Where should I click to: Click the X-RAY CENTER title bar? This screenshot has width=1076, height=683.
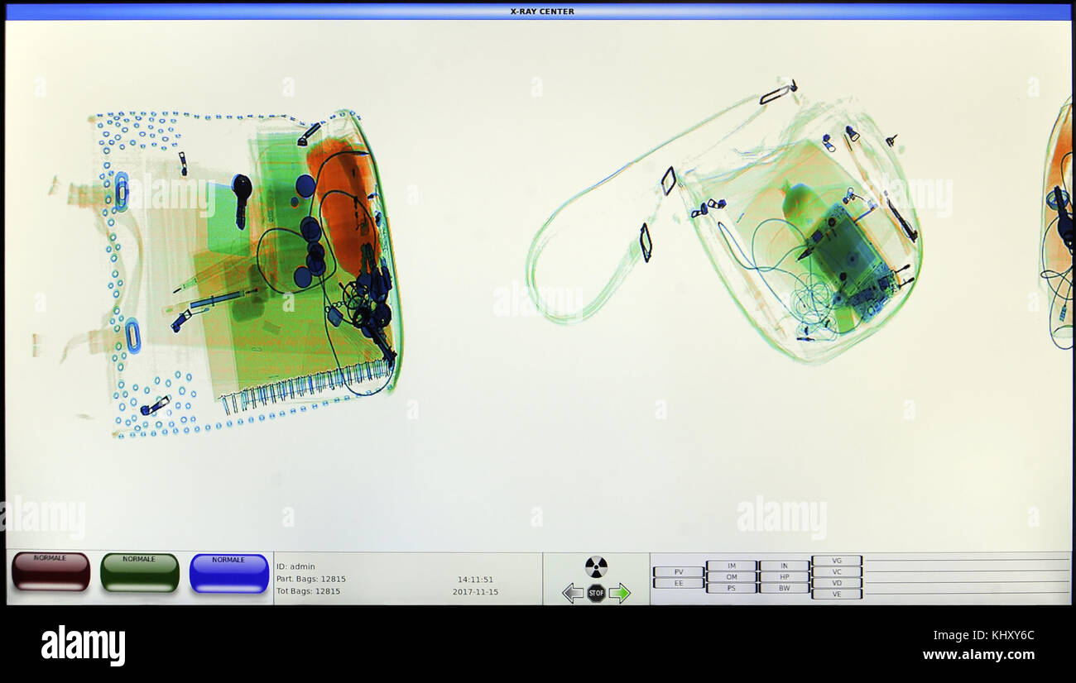[538, 12]
